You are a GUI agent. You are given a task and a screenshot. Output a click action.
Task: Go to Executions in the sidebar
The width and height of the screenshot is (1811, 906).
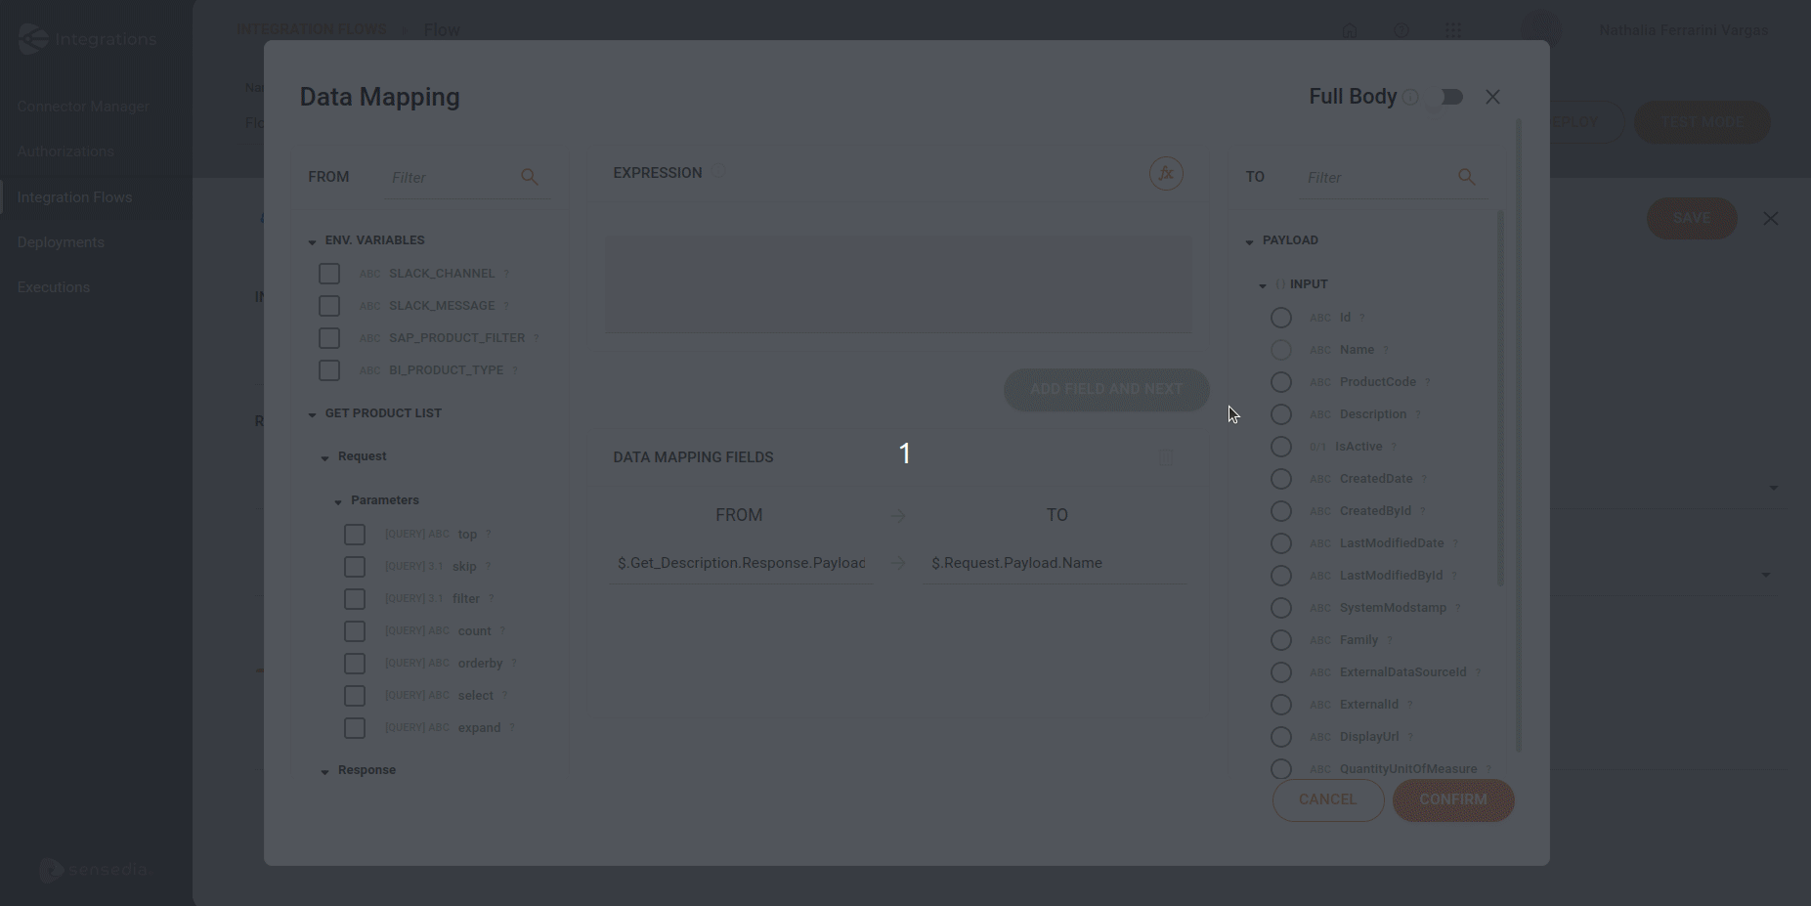[54, 287]
